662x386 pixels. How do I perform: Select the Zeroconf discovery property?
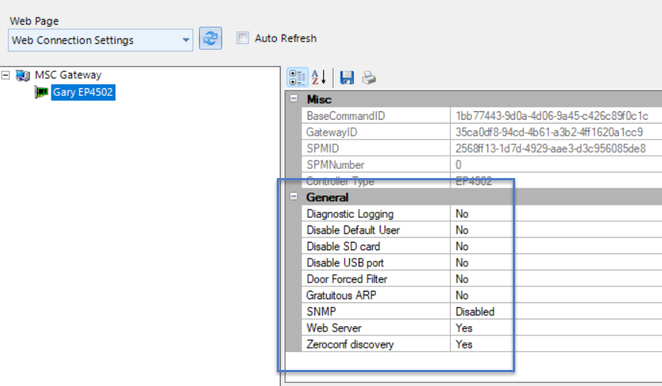tap(350, 345)
